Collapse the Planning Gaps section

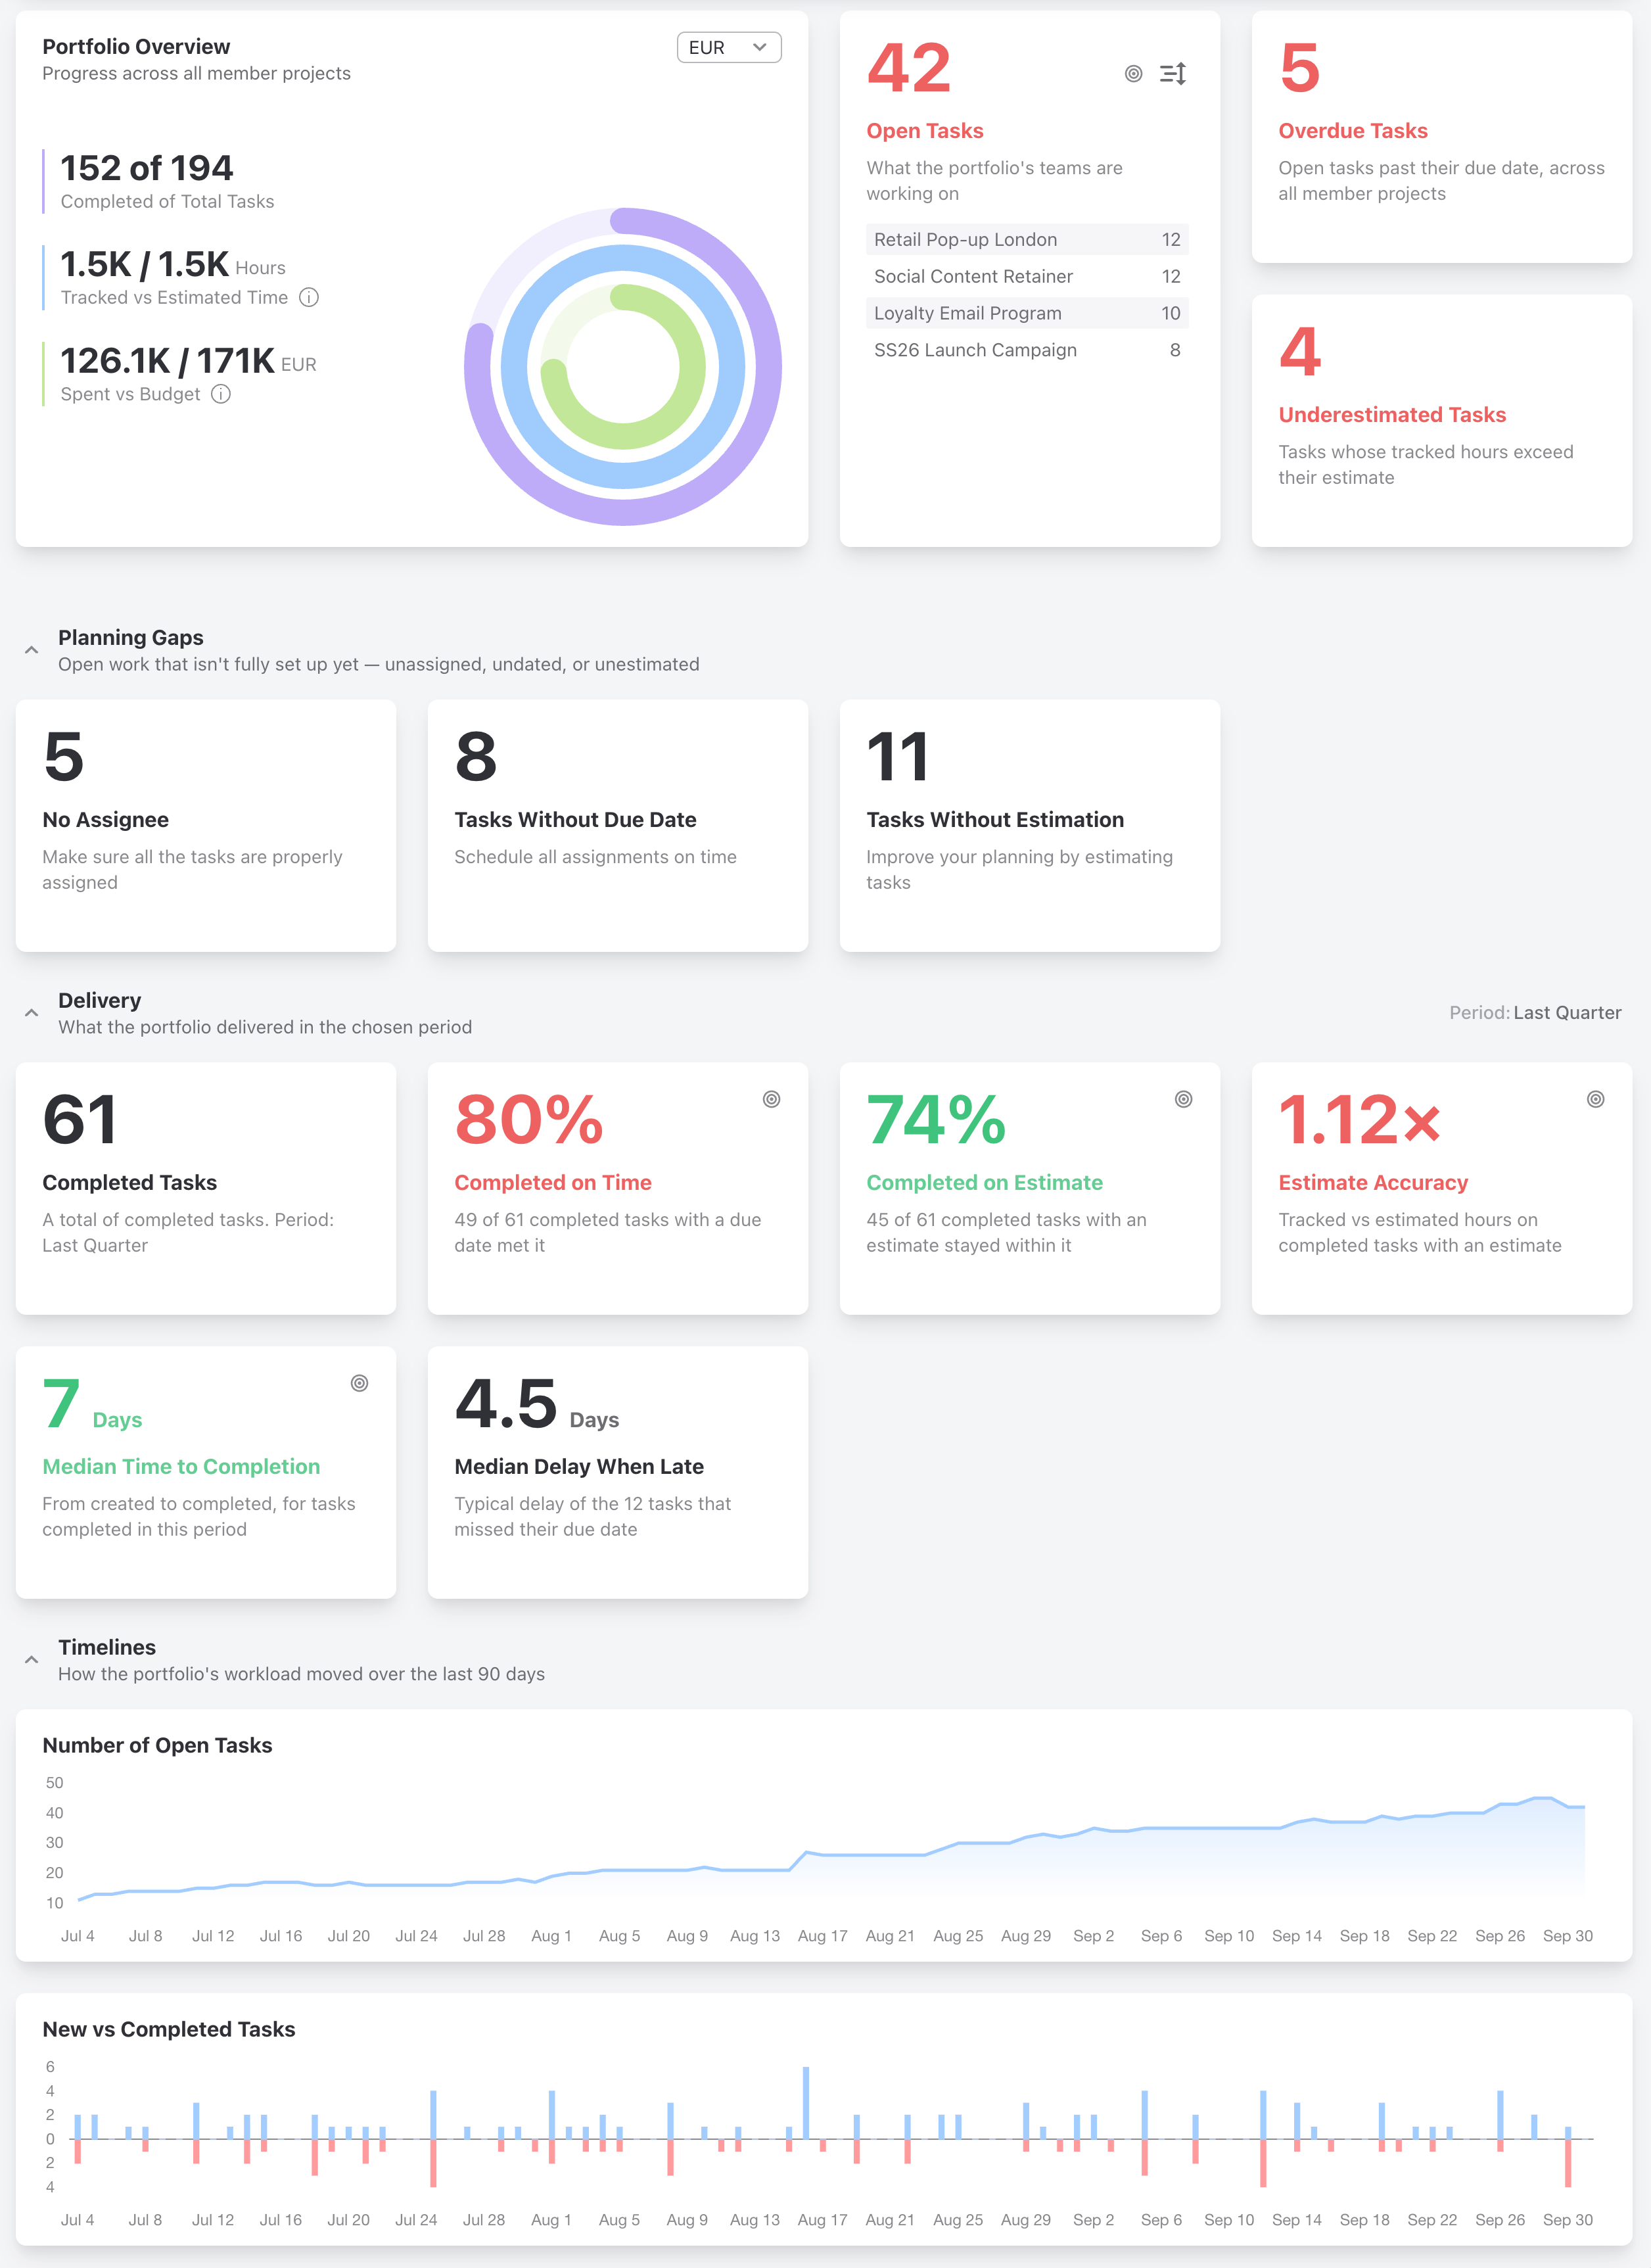coord(32,650)
